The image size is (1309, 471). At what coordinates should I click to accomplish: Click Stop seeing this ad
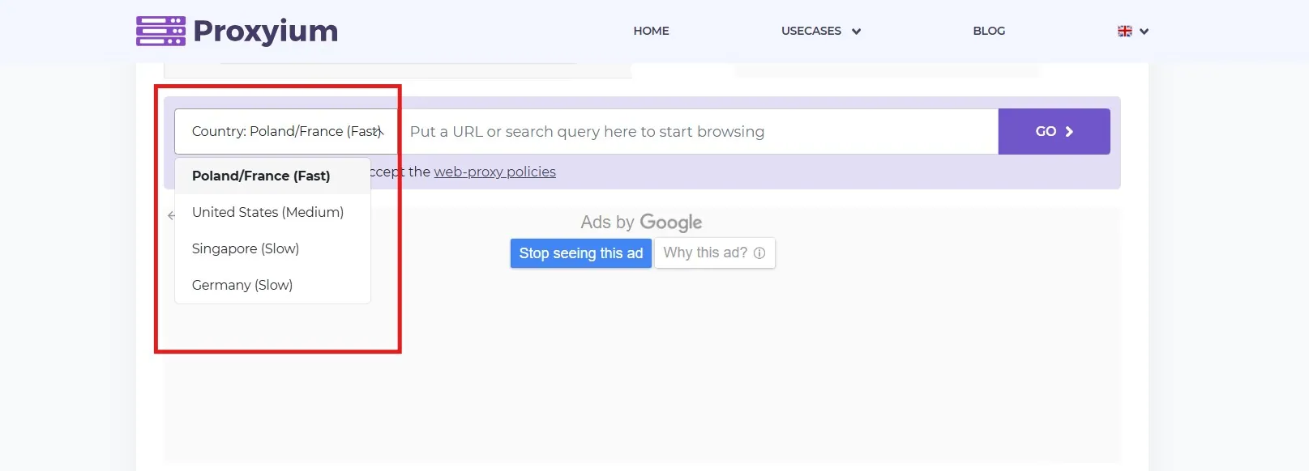tap(580, 253)
